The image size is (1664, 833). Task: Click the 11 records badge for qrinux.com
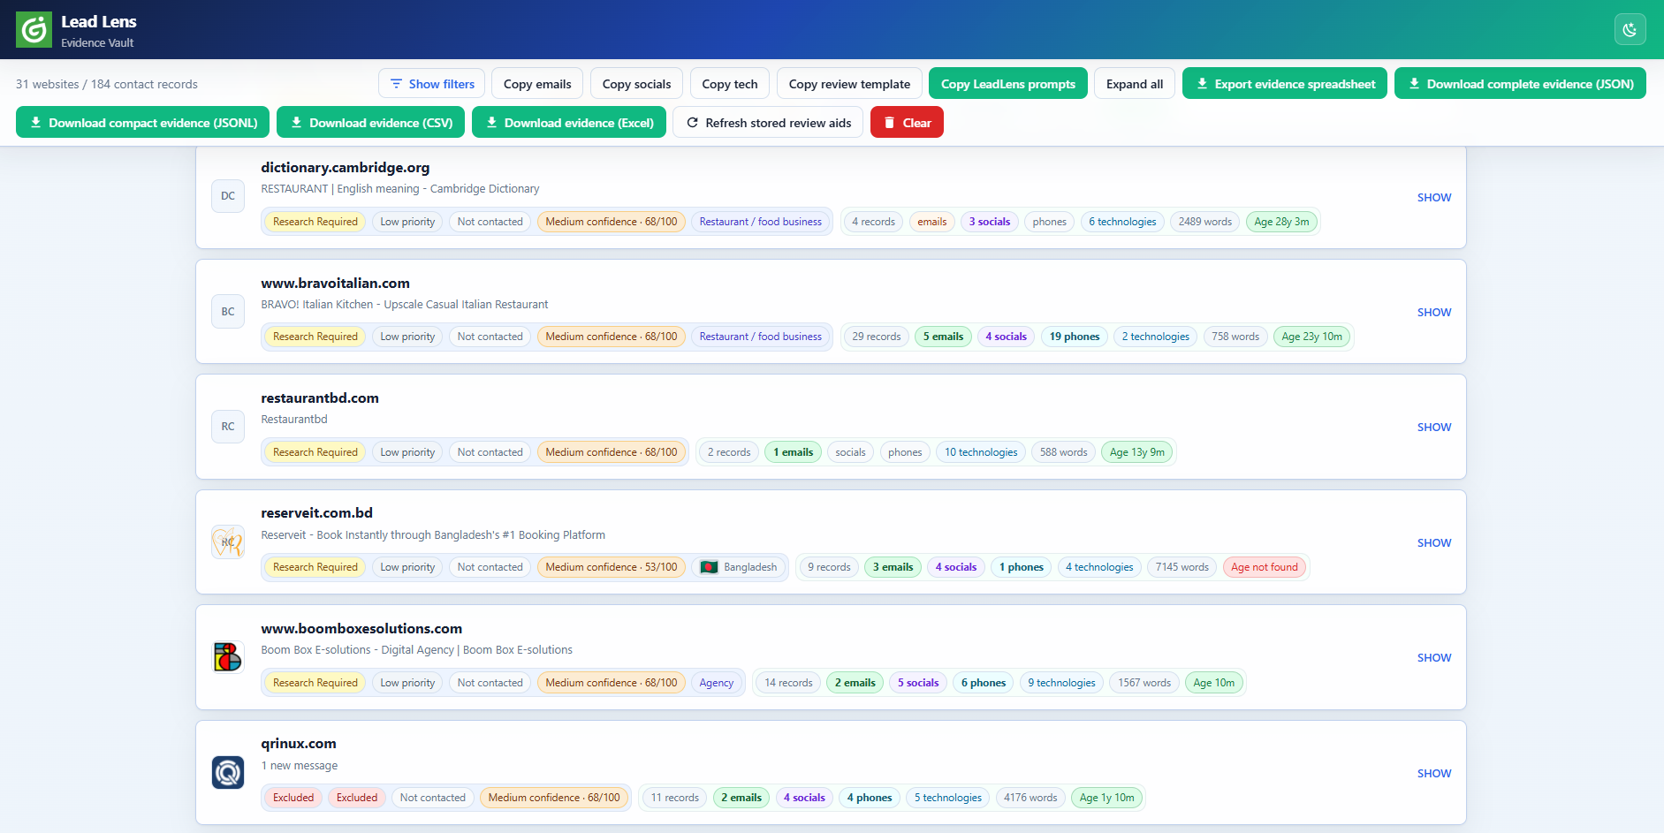click(675, 798)
